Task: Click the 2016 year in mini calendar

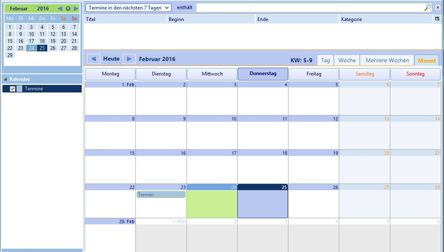Action: (42, 8)
